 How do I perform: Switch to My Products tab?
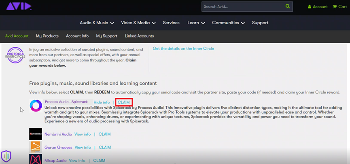(x=47, y=36)
